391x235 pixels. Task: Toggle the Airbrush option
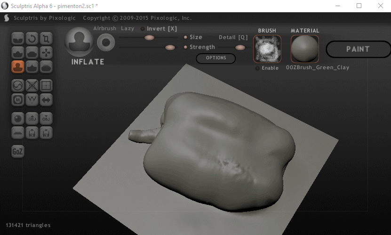point(105,28)
